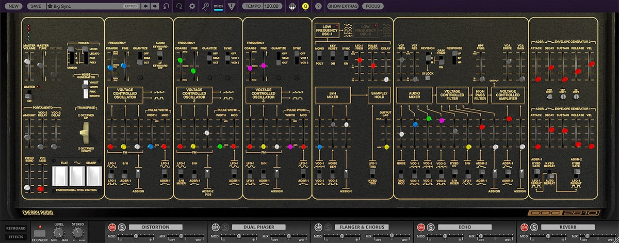Click the SAVE preset button

[36, 6]
